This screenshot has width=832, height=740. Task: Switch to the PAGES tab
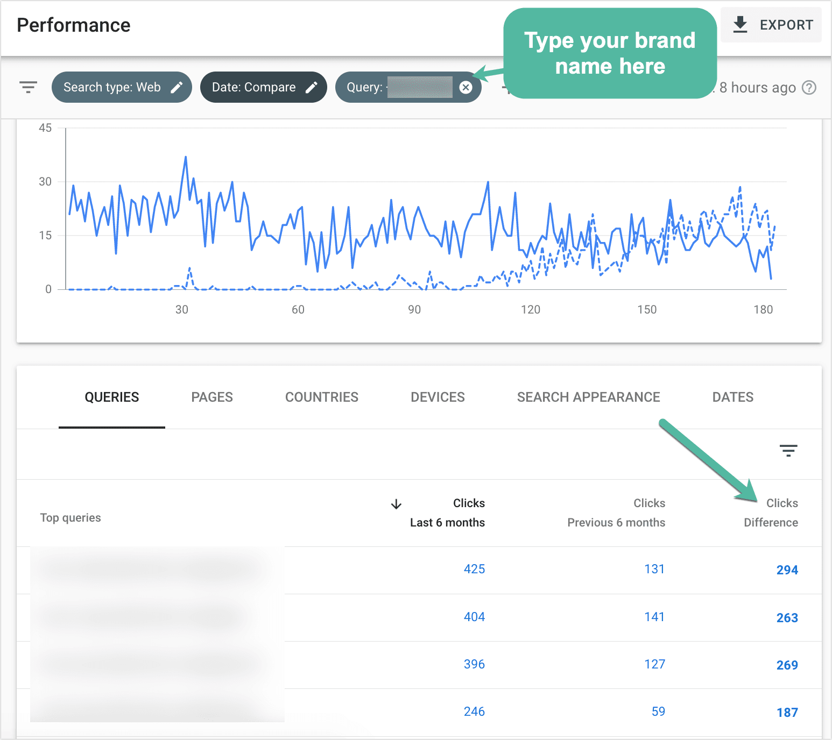[211, 397]
